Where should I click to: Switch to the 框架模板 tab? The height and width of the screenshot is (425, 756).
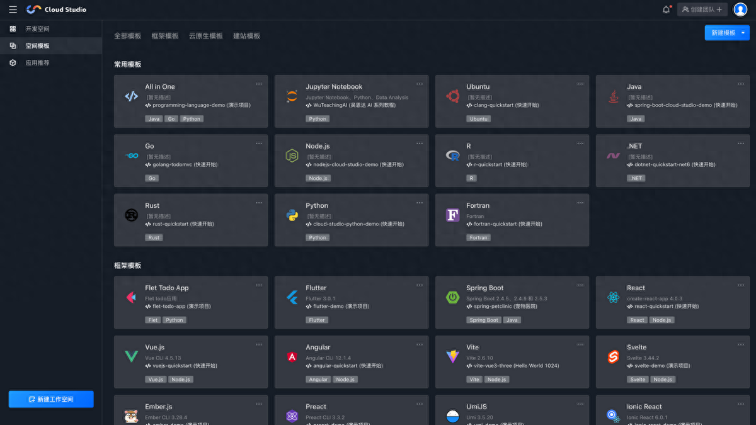[x=165, y=36]
